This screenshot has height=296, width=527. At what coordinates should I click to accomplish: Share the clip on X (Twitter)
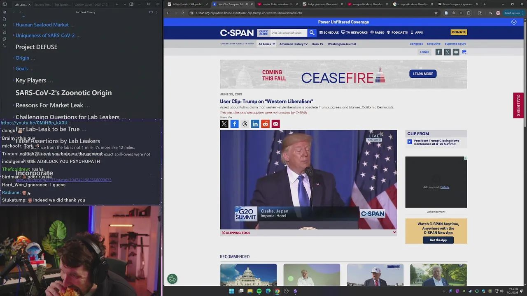click(x=224, y=124)
